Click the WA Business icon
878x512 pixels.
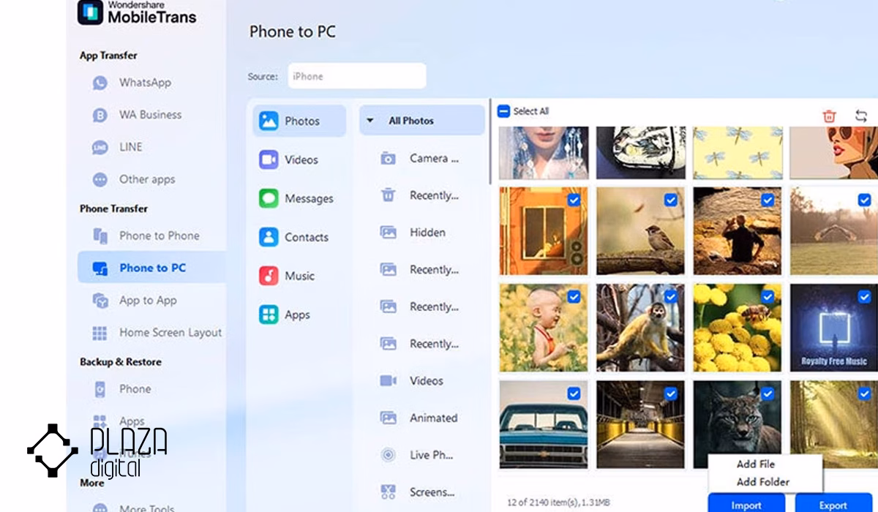100,115
